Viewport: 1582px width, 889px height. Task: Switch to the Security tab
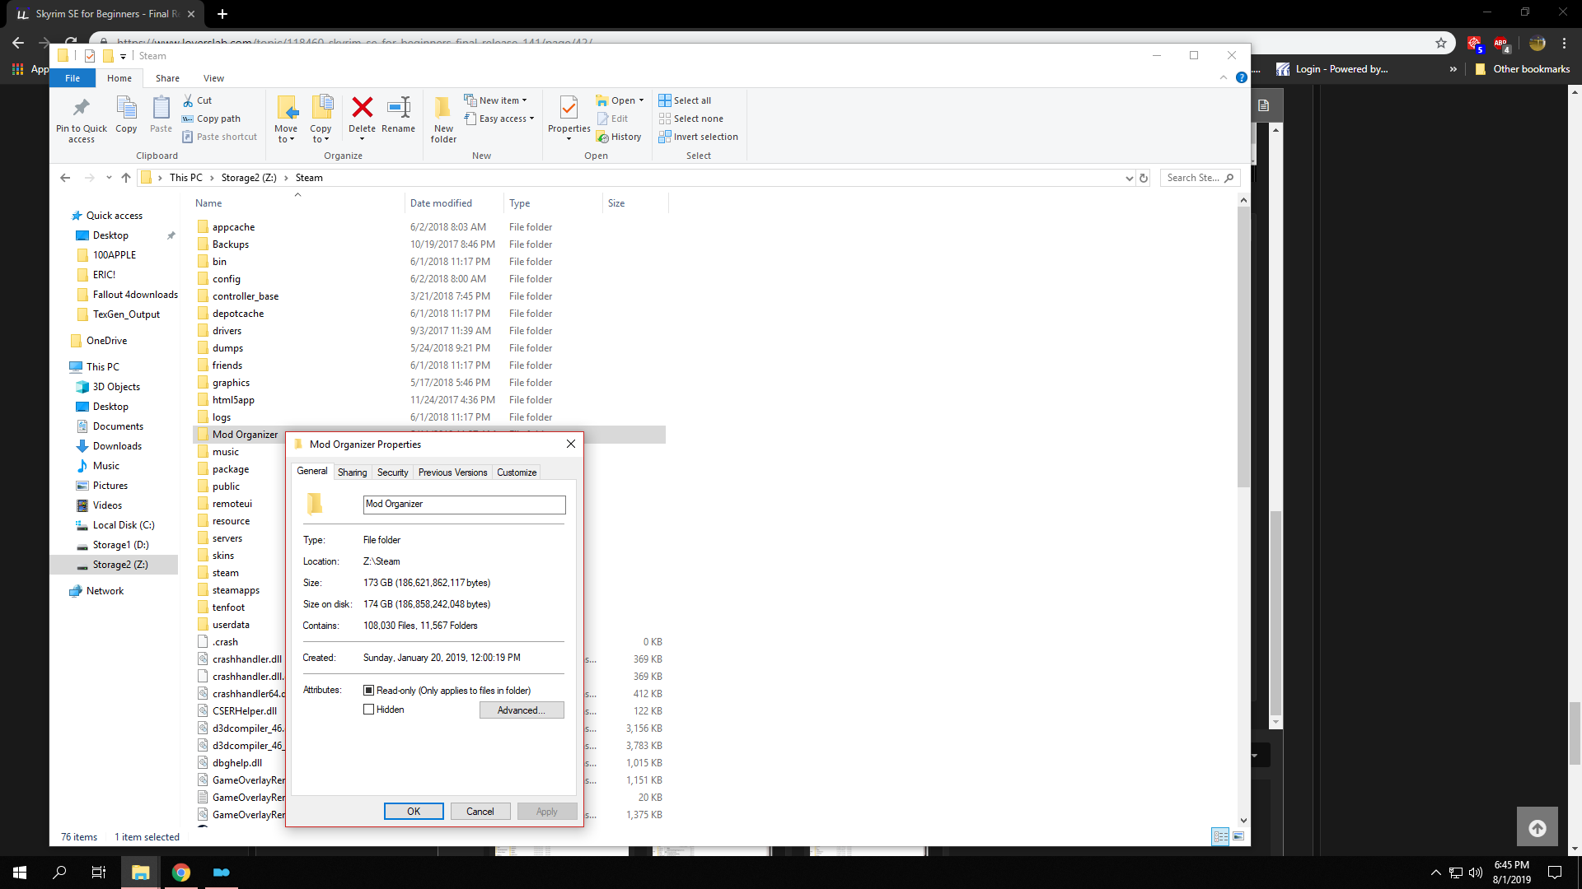click(392, 472)
